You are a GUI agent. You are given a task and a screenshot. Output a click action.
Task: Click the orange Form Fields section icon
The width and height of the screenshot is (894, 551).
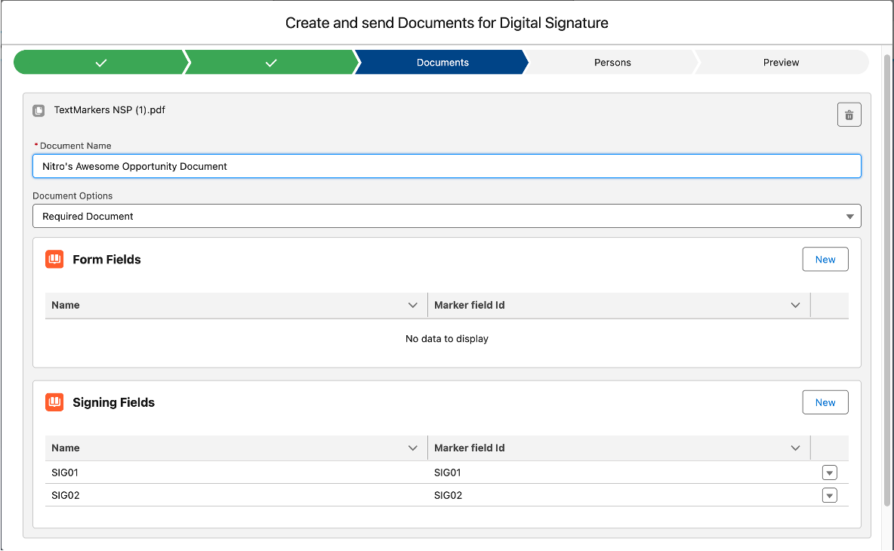54,259
